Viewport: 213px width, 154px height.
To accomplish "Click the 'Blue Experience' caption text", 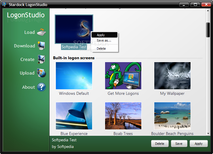I will [x=74, y=133].
